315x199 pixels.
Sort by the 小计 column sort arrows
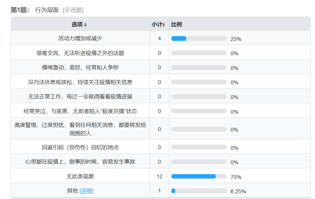click(164, 25)
